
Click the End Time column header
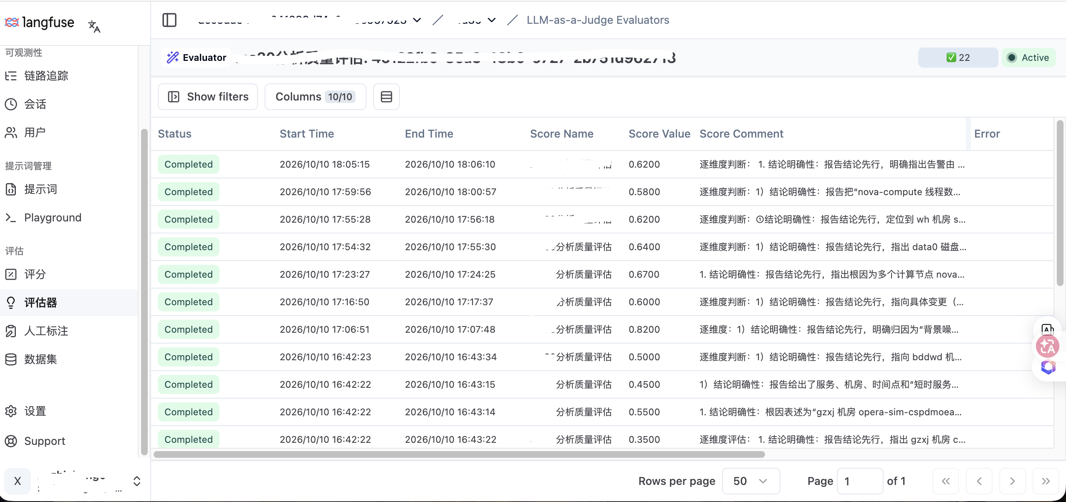429,134
